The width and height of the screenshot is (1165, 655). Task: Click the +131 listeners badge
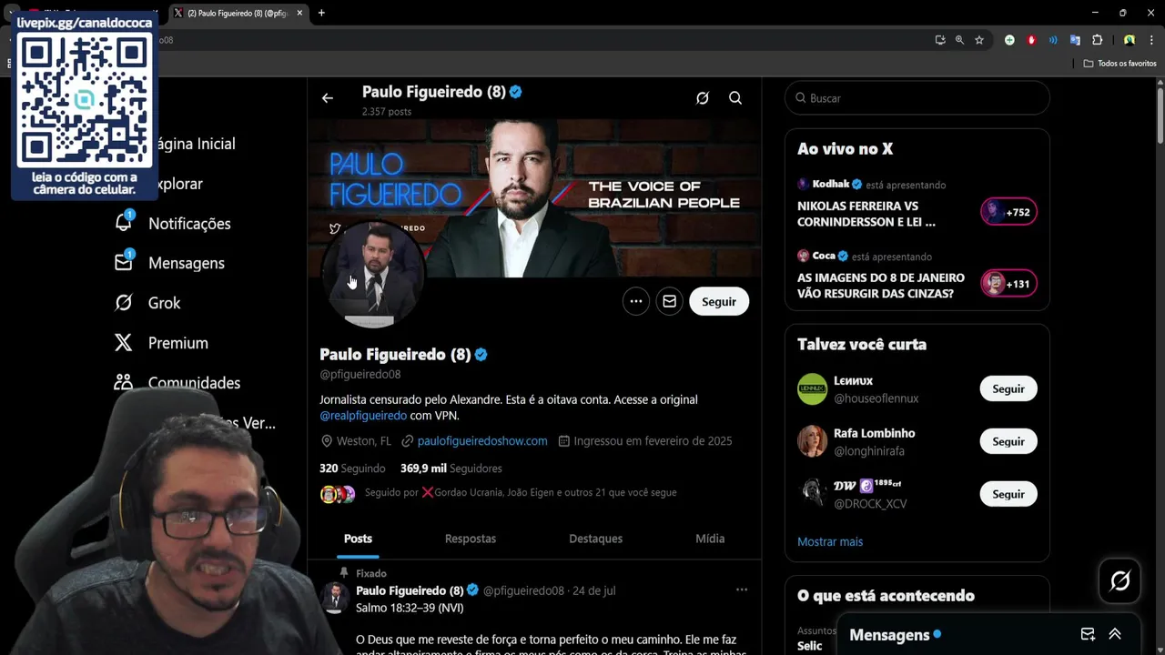pyautogui.click(x=1008, y=284)
